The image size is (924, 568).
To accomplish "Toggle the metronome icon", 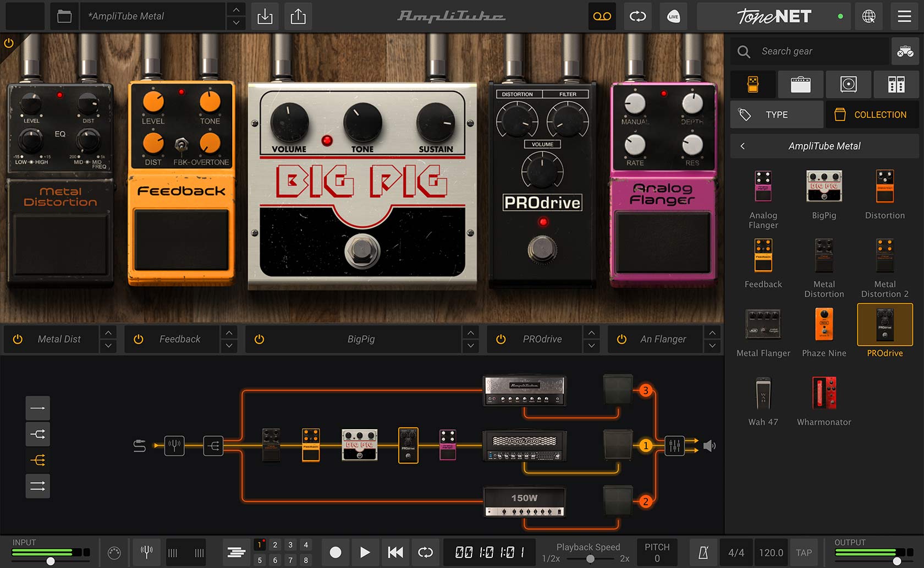I will click(703, 553).
